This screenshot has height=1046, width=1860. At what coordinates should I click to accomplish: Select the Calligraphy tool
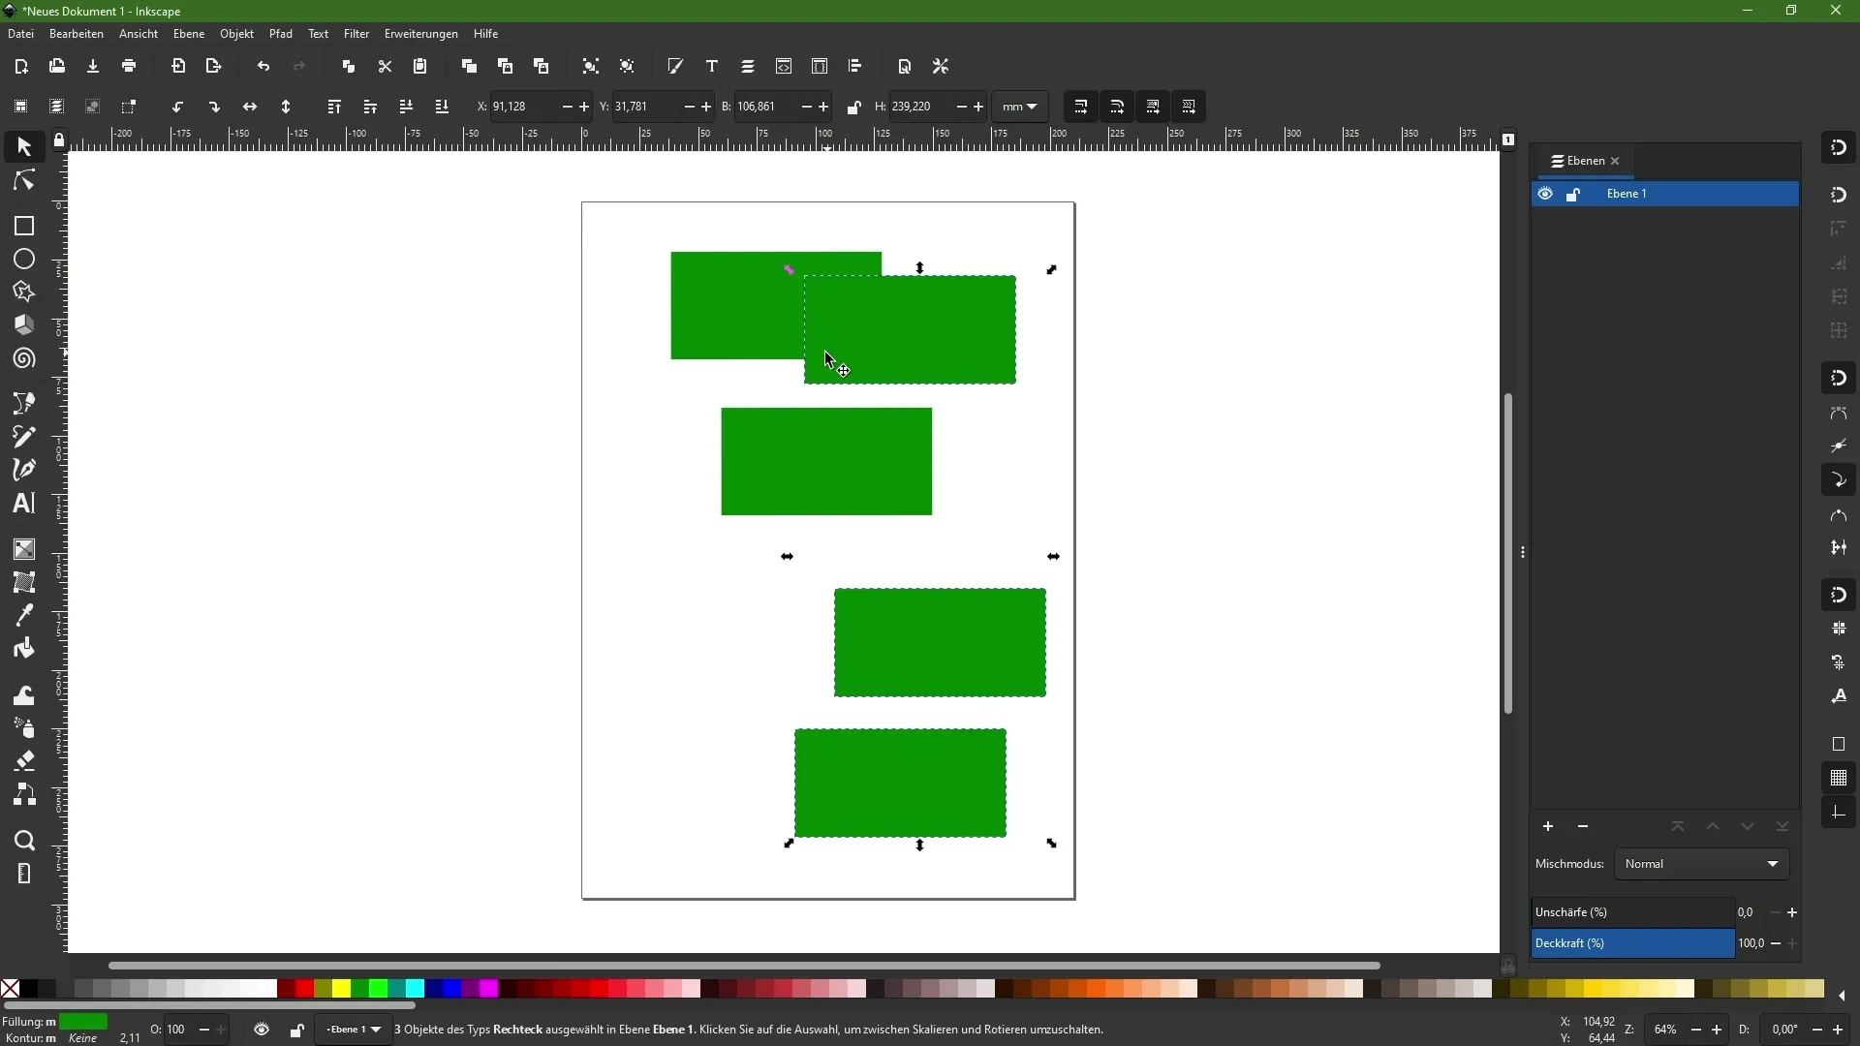point(24,470)
